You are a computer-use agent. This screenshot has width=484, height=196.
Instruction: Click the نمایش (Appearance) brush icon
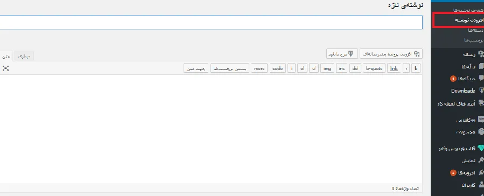pyautogui.click(x=481, y=160)
